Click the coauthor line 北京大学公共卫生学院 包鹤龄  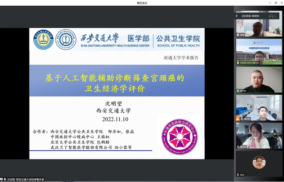coord(80,142)
